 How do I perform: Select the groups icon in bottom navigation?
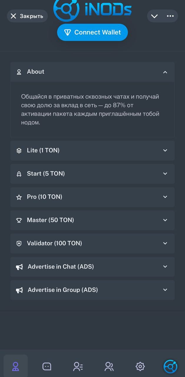(109, 366)
